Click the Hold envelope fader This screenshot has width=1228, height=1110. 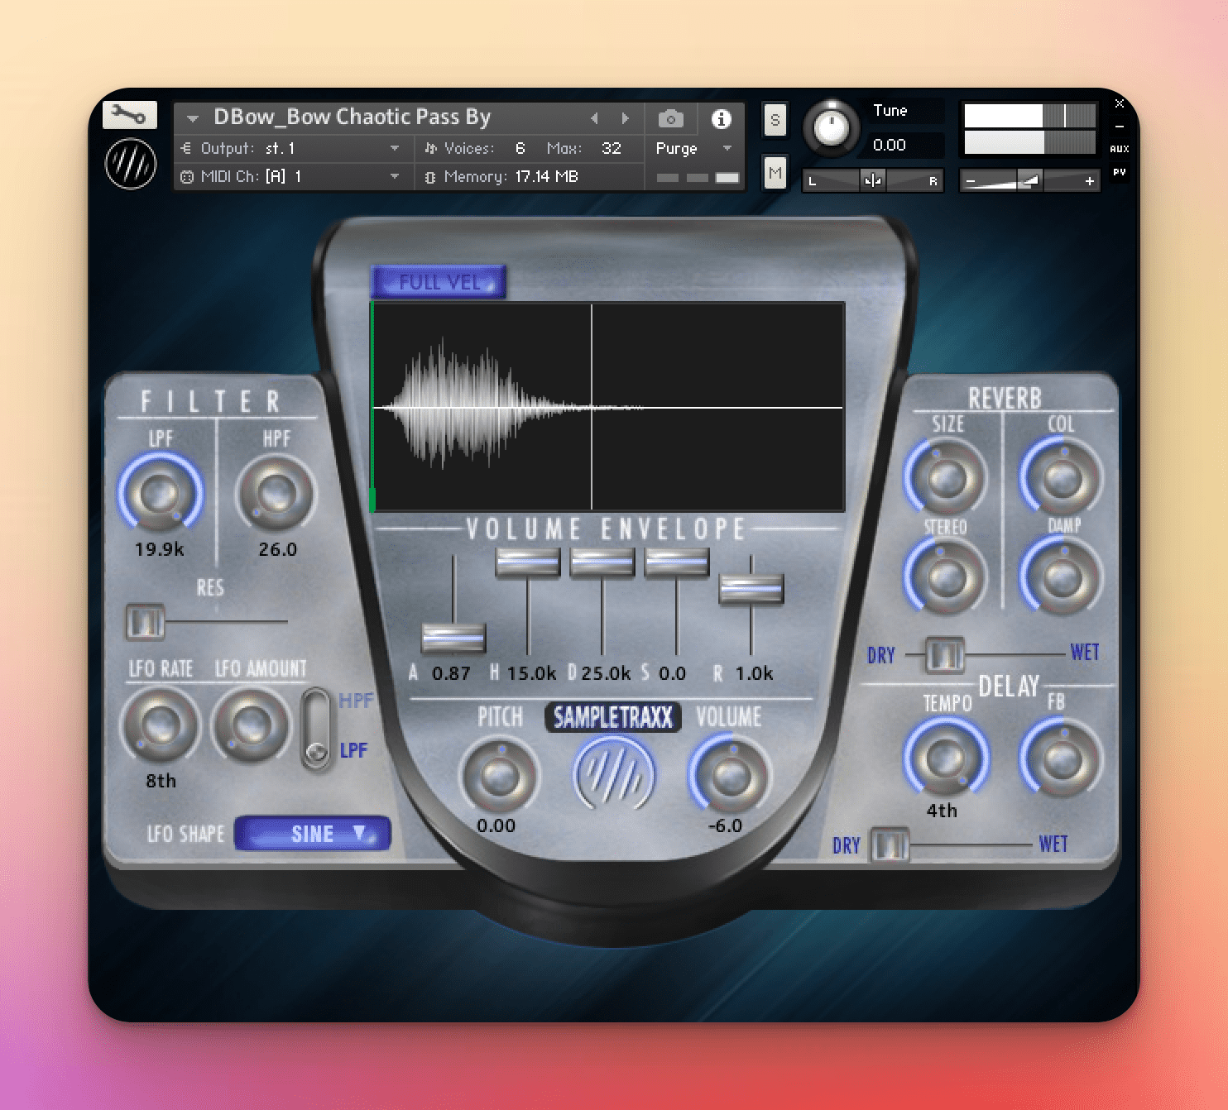[528, 563]
